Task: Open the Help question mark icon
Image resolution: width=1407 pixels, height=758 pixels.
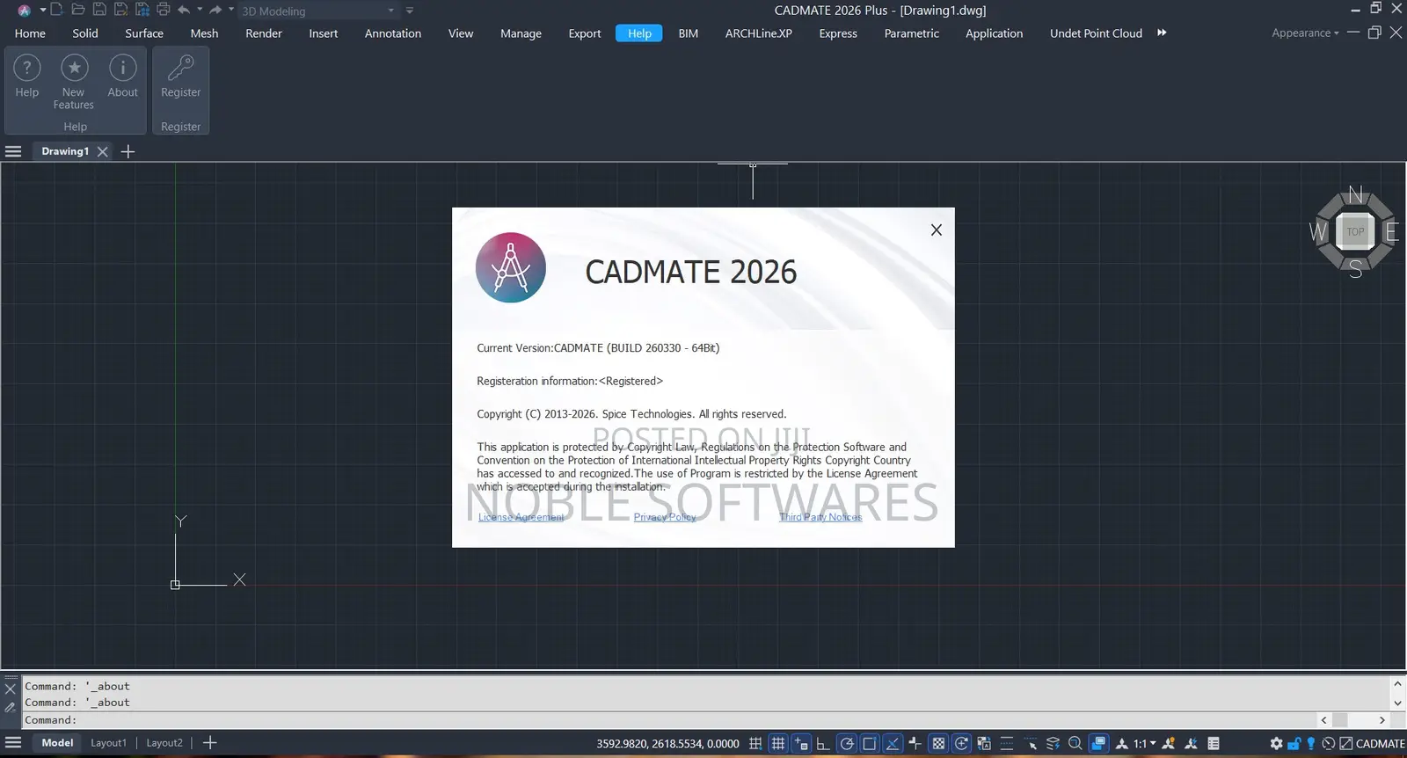Action: coord(27,68)
